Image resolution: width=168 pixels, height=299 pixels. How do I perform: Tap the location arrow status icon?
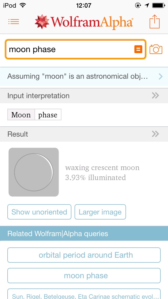click(x=147, y=5)
